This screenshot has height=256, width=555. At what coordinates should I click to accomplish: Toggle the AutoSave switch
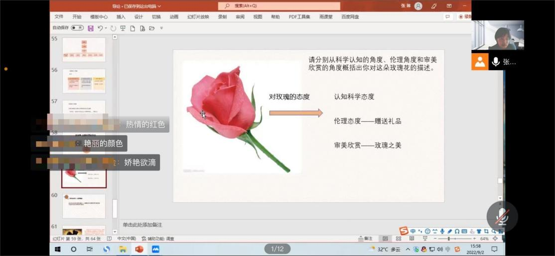click(77, 28)
